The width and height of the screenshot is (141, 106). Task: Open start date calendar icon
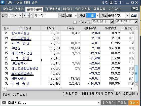112,22
